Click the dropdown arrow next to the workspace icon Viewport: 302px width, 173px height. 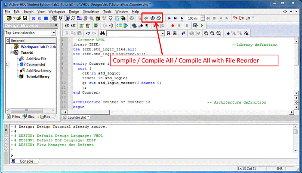14,18
